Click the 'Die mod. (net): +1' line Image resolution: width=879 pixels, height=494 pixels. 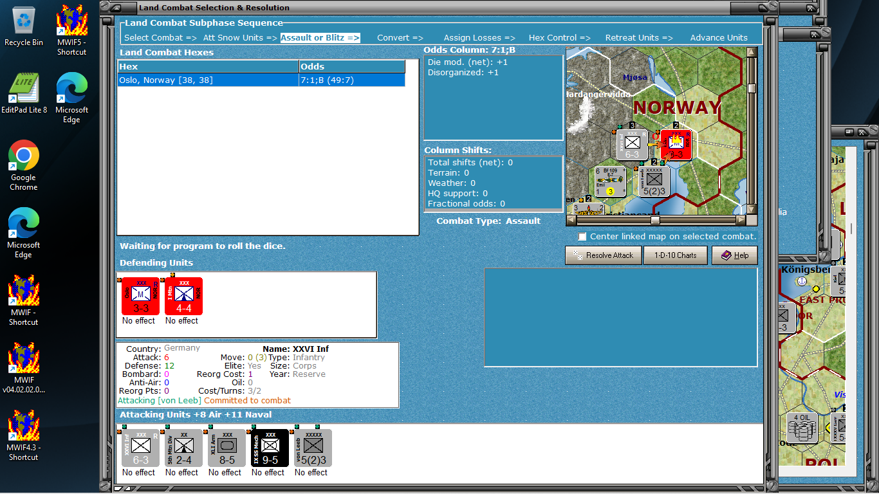(x=468, y=62)
